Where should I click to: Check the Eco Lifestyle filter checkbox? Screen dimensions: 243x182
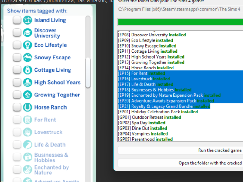17,45
